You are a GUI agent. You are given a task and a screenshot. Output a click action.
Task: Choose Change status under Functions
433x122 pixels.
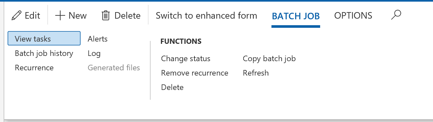186,59
